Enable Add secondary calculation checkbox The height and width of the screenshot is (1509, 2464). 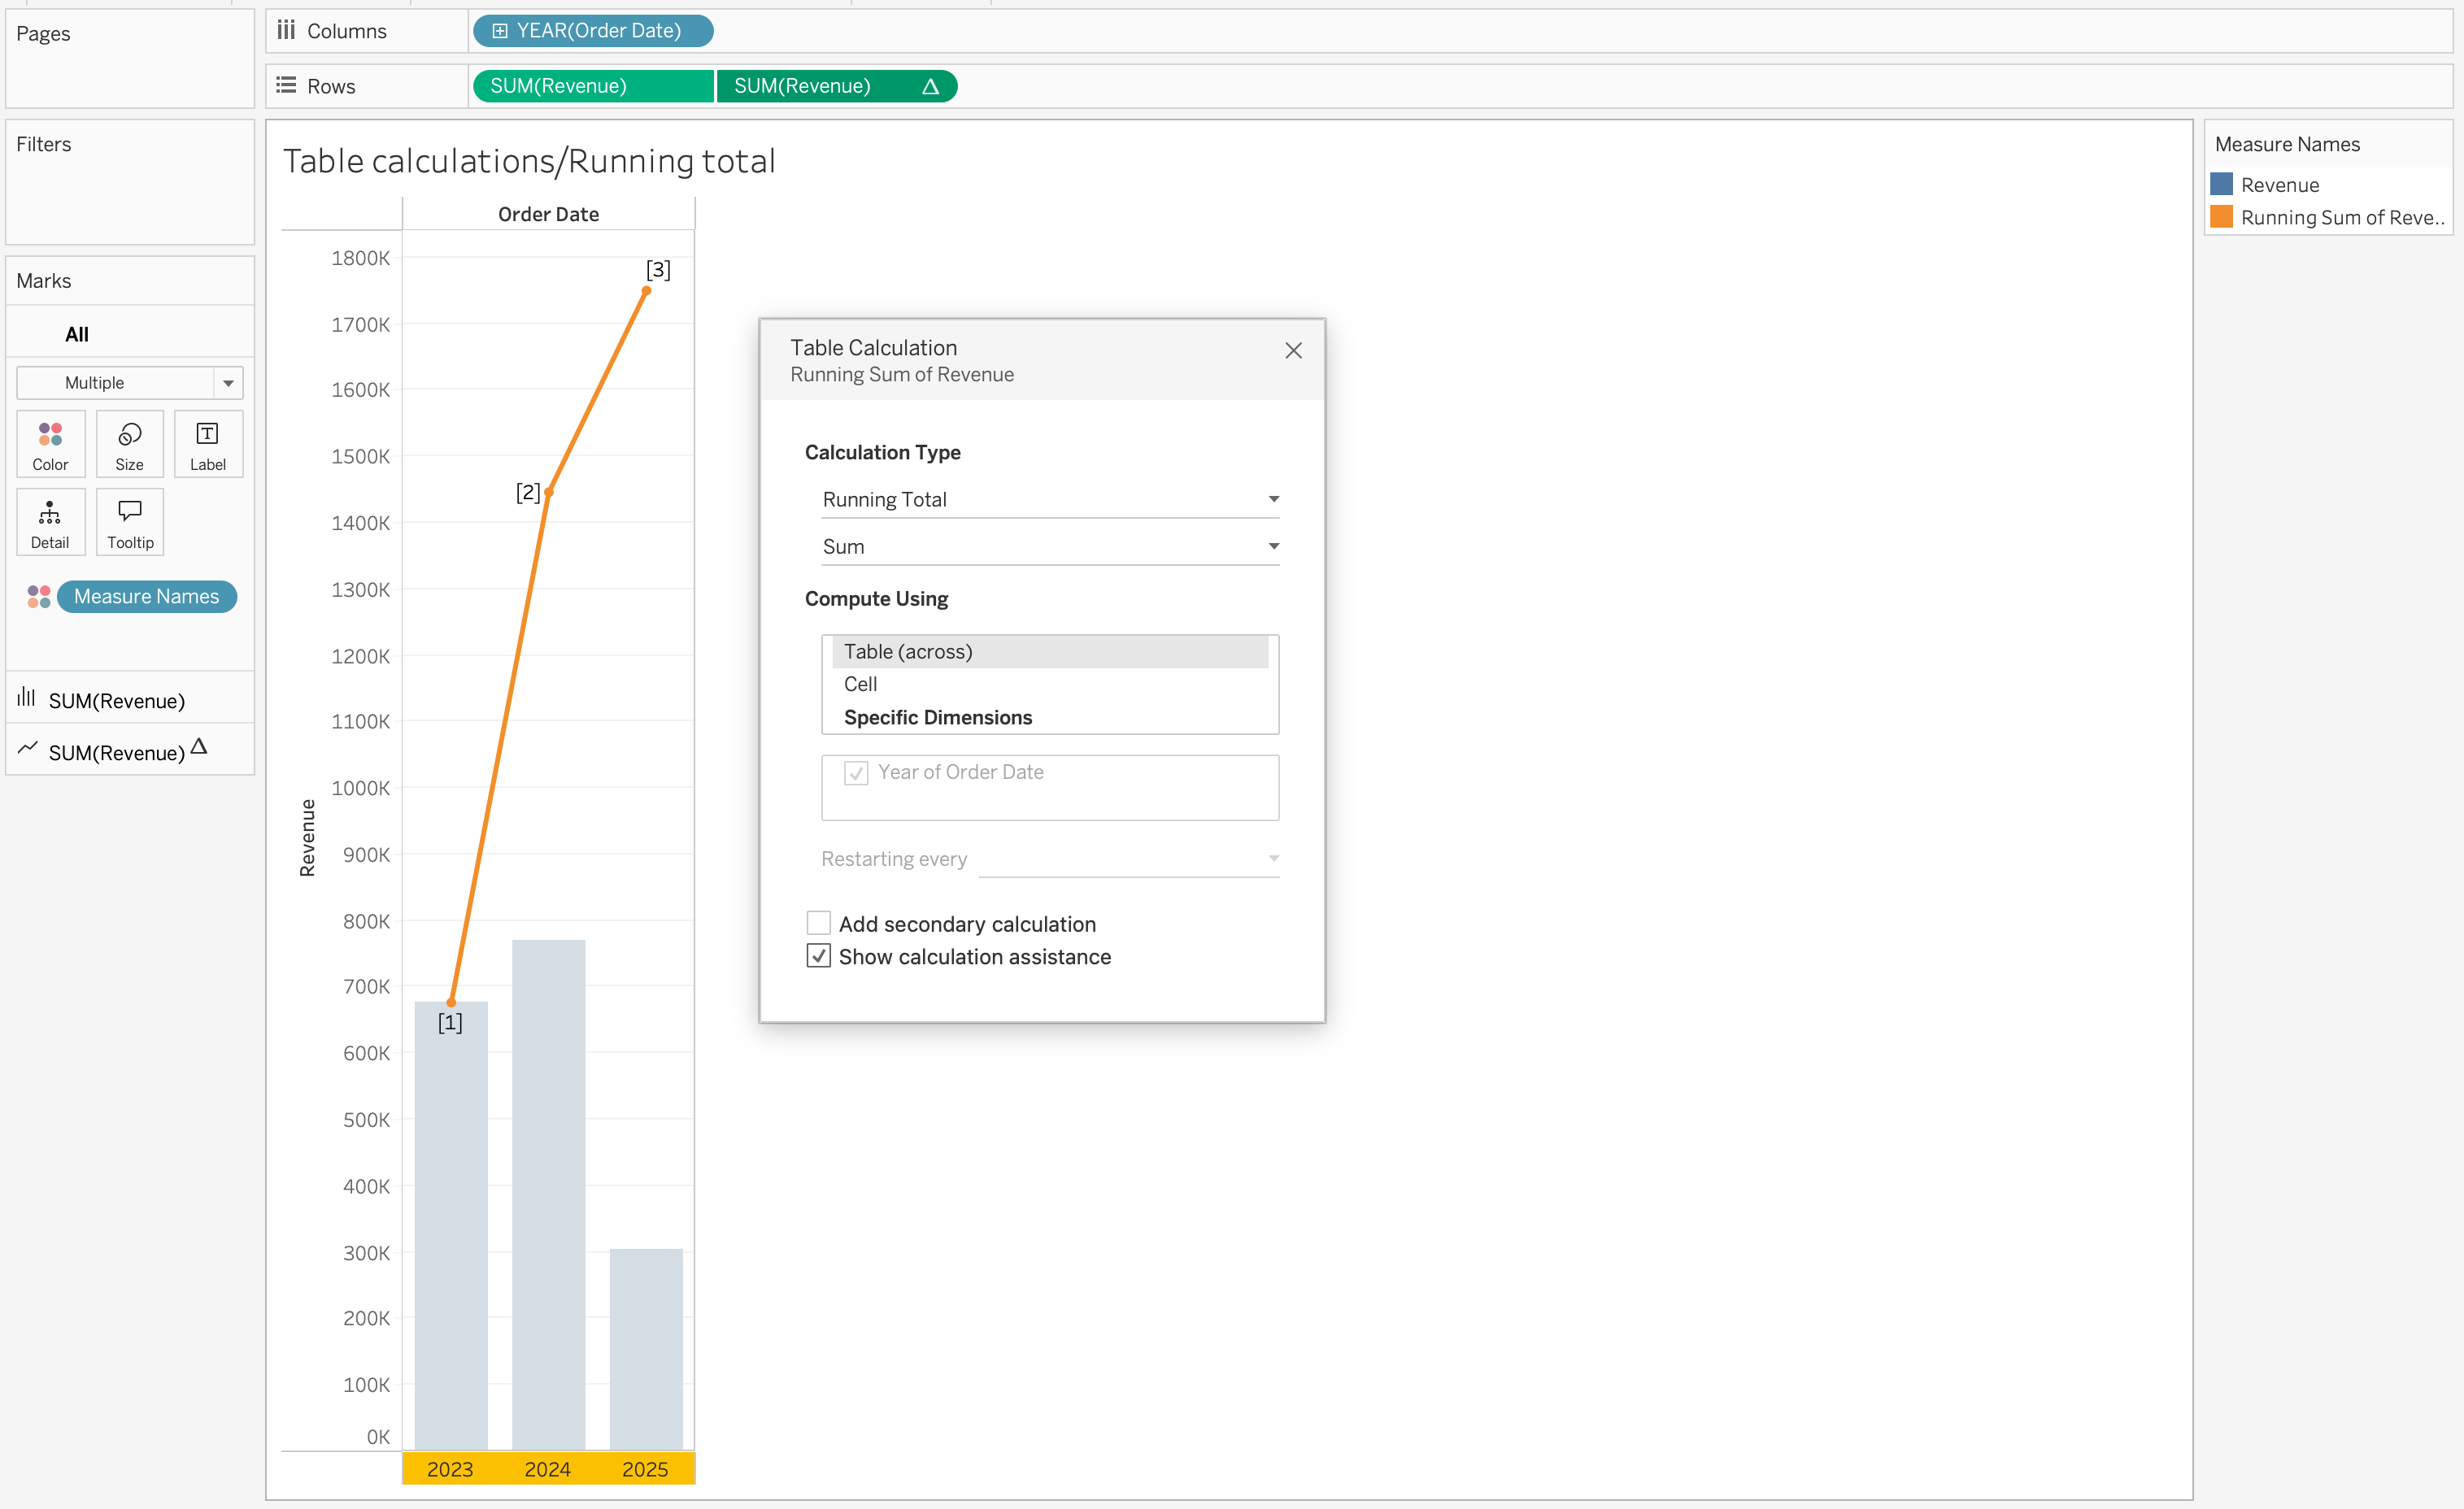818,923
